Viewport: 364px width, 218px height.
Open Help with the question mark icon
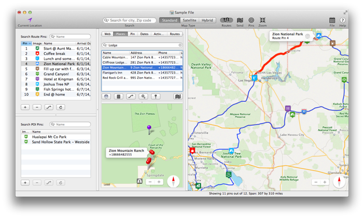342,20
